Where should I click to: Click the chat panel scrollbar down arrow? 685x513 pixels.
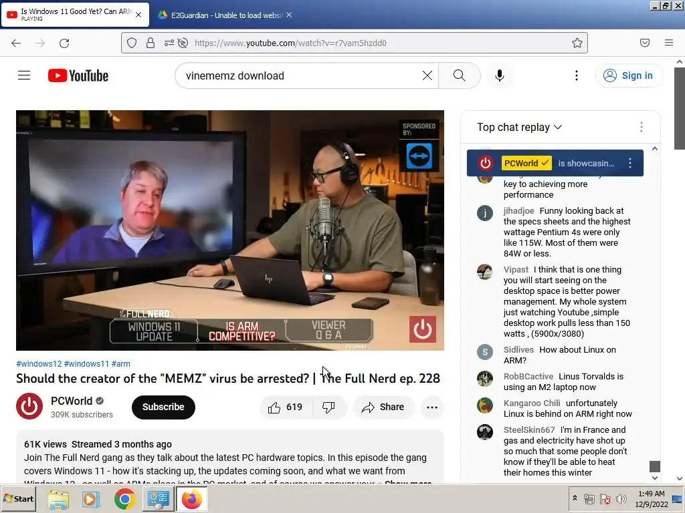[x=654, y=478]
